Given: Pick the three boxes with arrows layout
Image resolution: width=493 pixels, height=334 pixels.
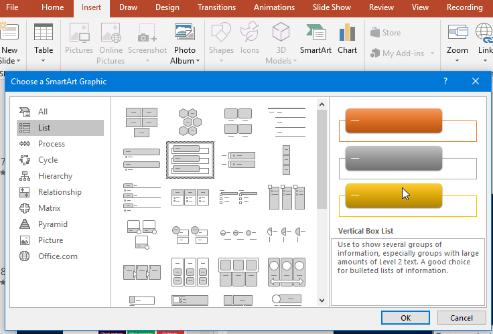Looking at the screenshot, I should point(142,272).
